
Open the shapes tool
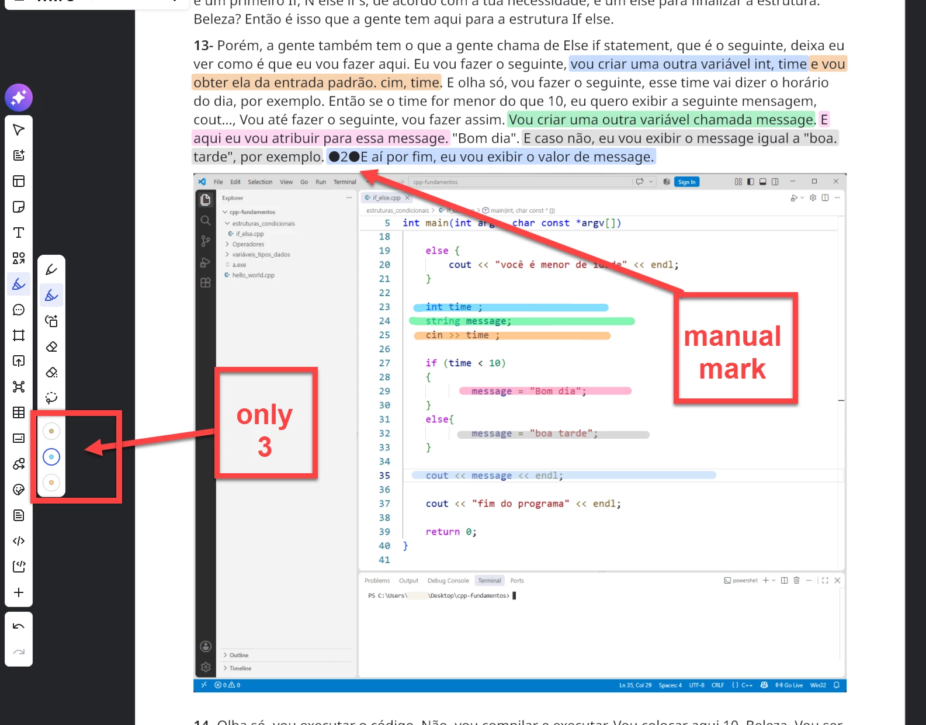tap(19, 258)
